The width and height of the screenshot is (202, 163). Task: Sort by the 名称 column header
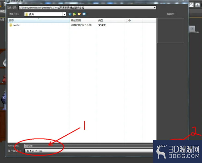coord(39,20)
